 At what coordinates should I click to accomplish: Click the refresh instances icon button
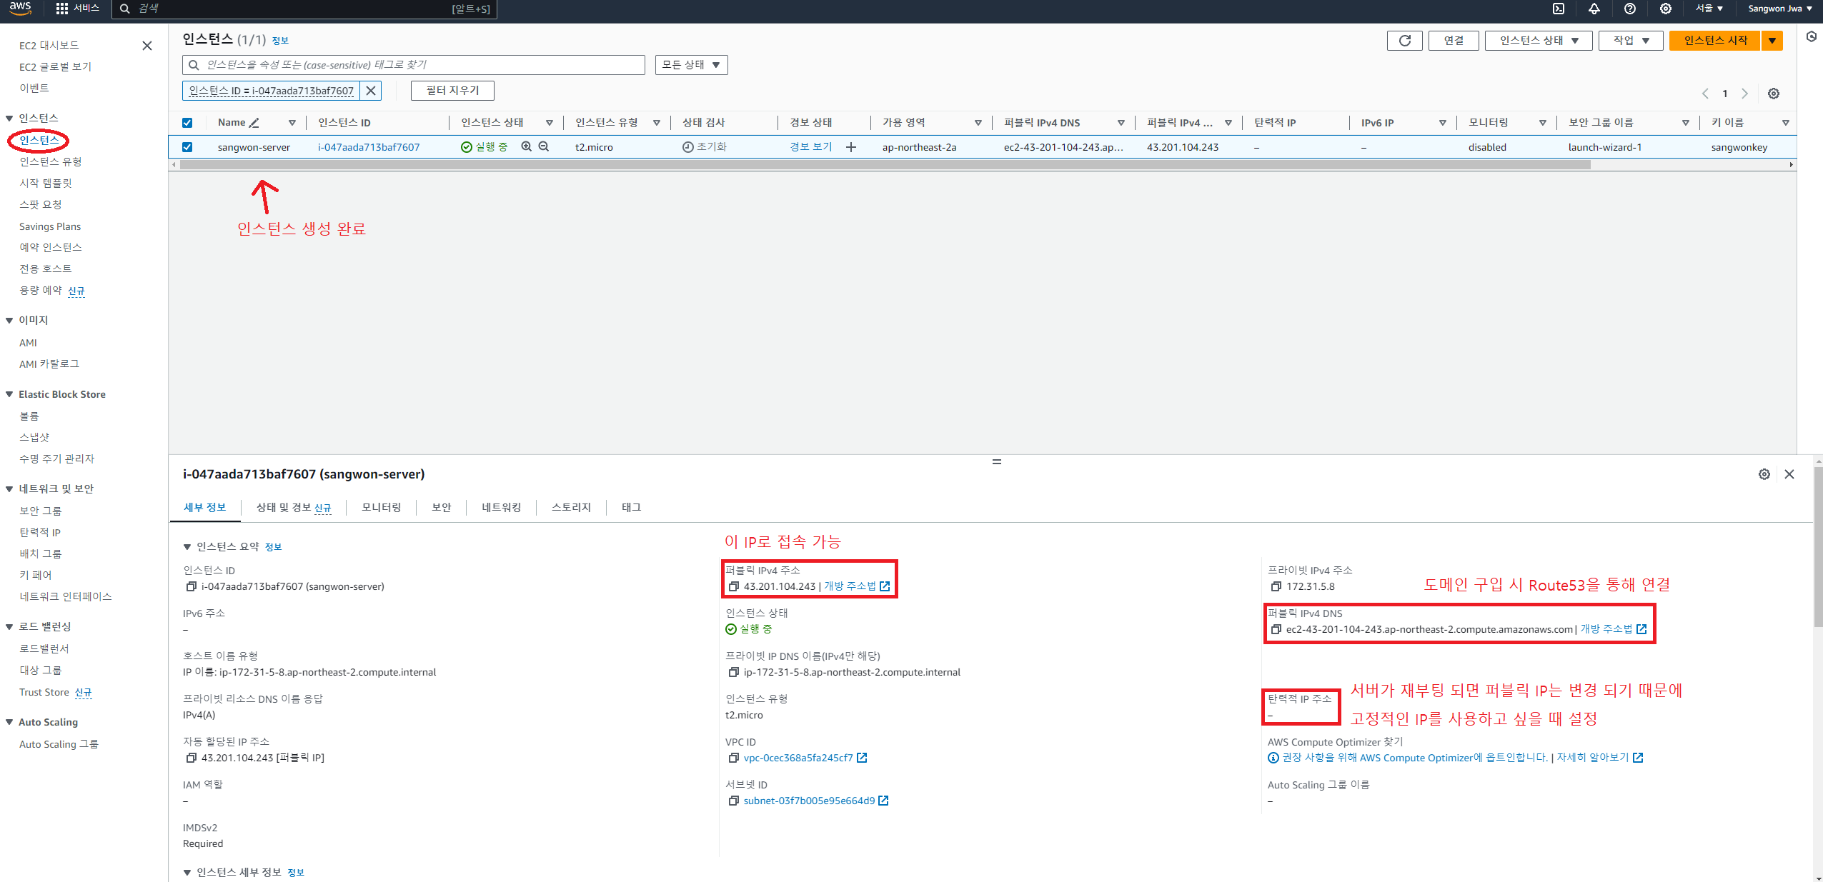1404,41
